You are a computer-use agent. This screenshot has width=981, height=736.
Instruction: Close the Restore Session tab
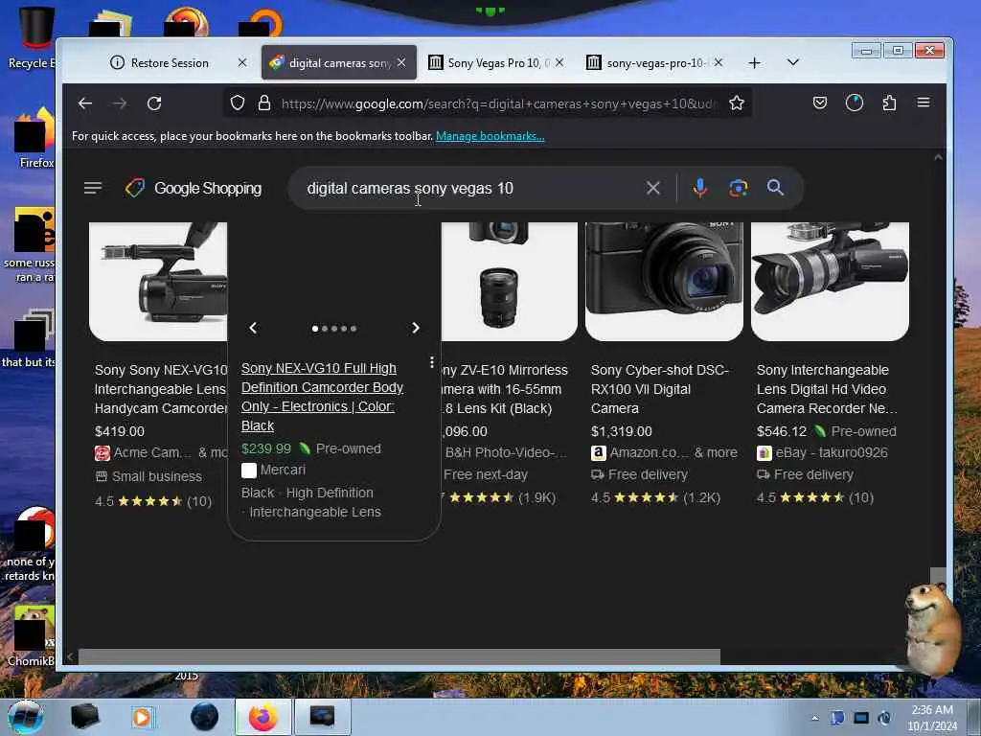click(242, 62)
